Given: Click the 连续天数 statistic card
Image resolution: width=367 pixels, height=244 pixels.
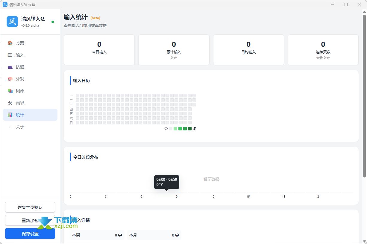Looking at the screenshot, I should click(323, 50).
